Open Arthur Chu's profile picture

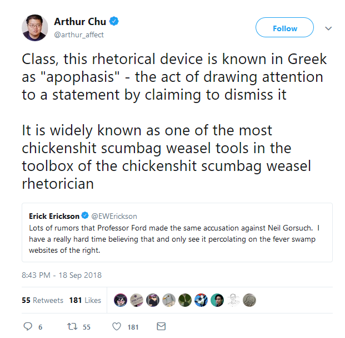[x=35, y=28]
